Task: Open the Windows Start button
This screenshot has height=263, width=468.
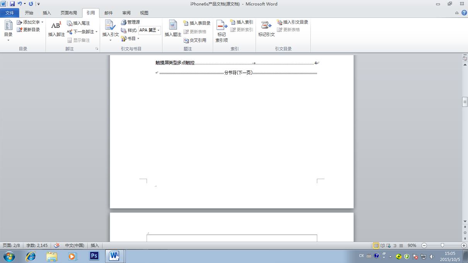Action: click(9, 256)
